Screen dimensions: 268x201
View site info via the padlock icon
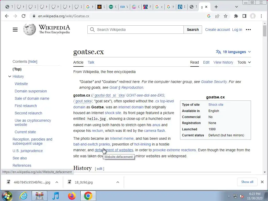[34, 16]
